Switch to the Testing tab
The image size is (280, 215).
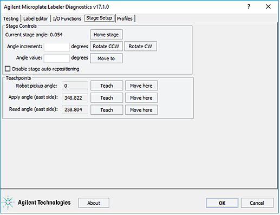click(x=11, y=18)
